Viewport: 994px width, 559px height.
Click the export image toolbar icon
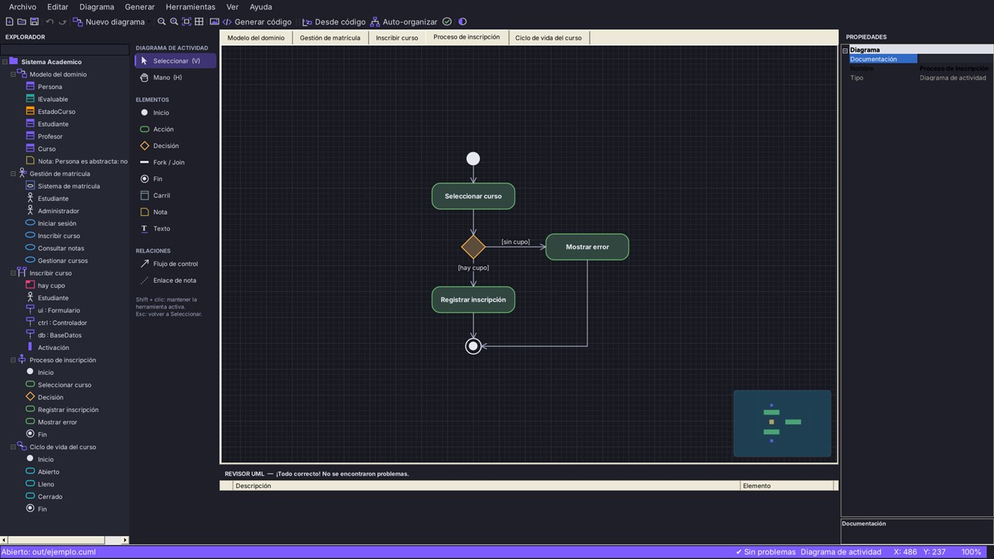[x=214, y=22]
